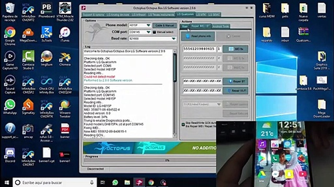Open the Rufus 3.8 desktop shortcut

coord(46,132)
